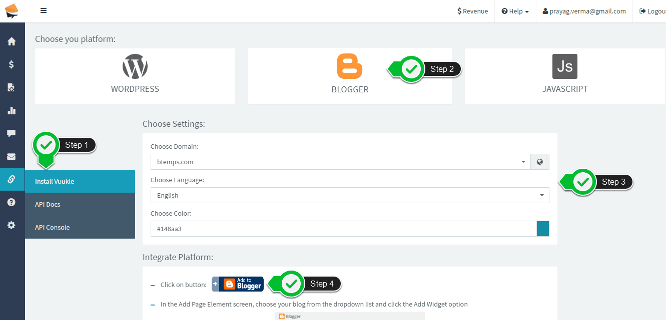Open the settings gear icon in the sidebar
This screenshot has width=666, height=320.
pyautogui.click(x=12, y=225)
